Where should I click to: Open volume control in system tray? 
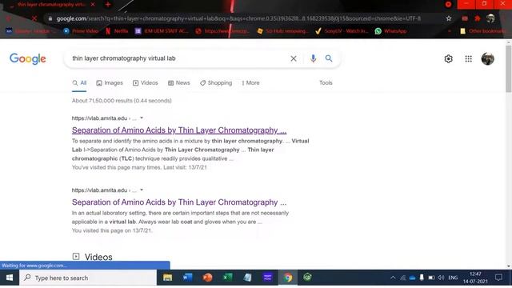(441, 278)
